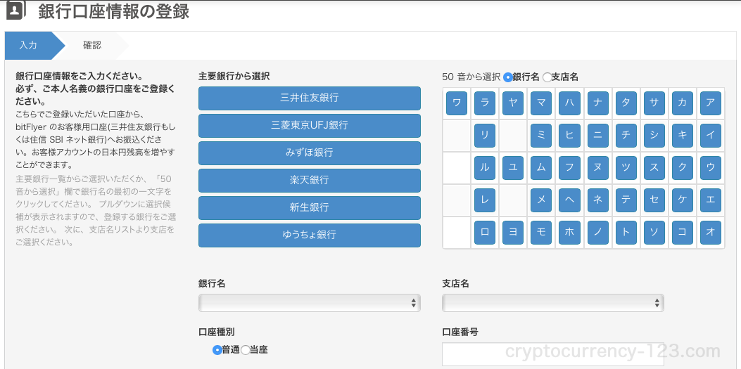This screenshot has width=741, height=369.
Task: Click the ハ kana key
Action: [569, 103]
